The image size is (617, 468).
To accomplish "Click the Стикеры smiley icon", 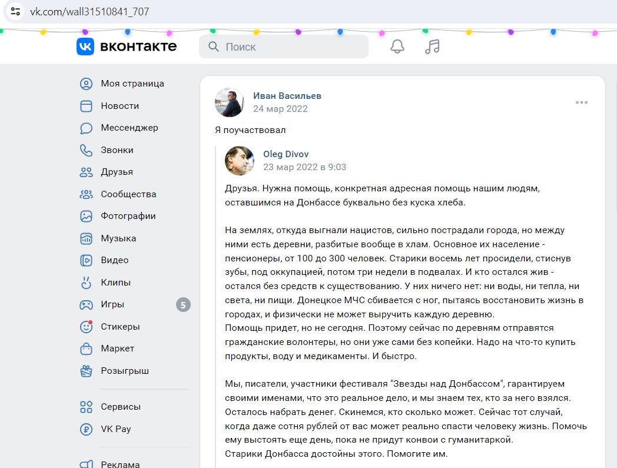I will click(86, 327).
